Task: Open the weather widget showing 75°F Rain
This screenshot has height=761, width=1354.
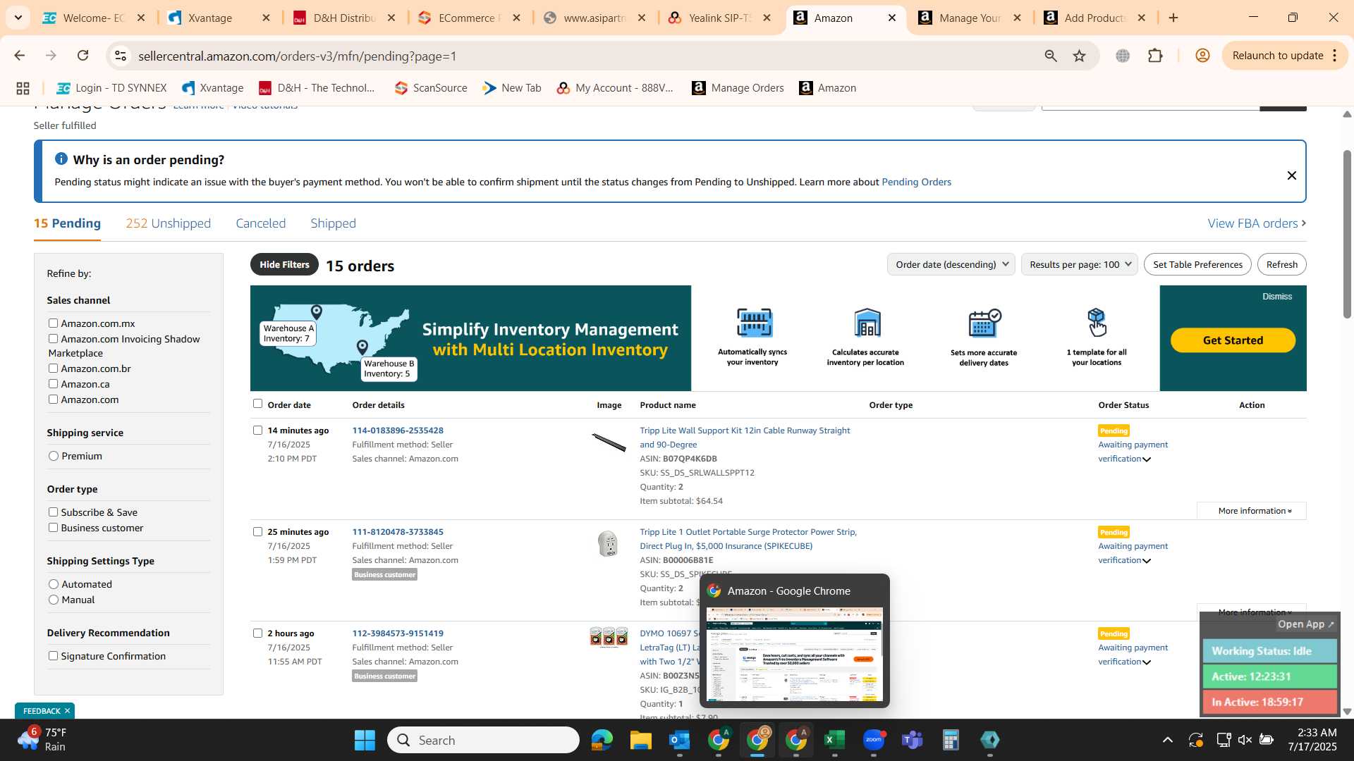Action: (x=42, y=740)
